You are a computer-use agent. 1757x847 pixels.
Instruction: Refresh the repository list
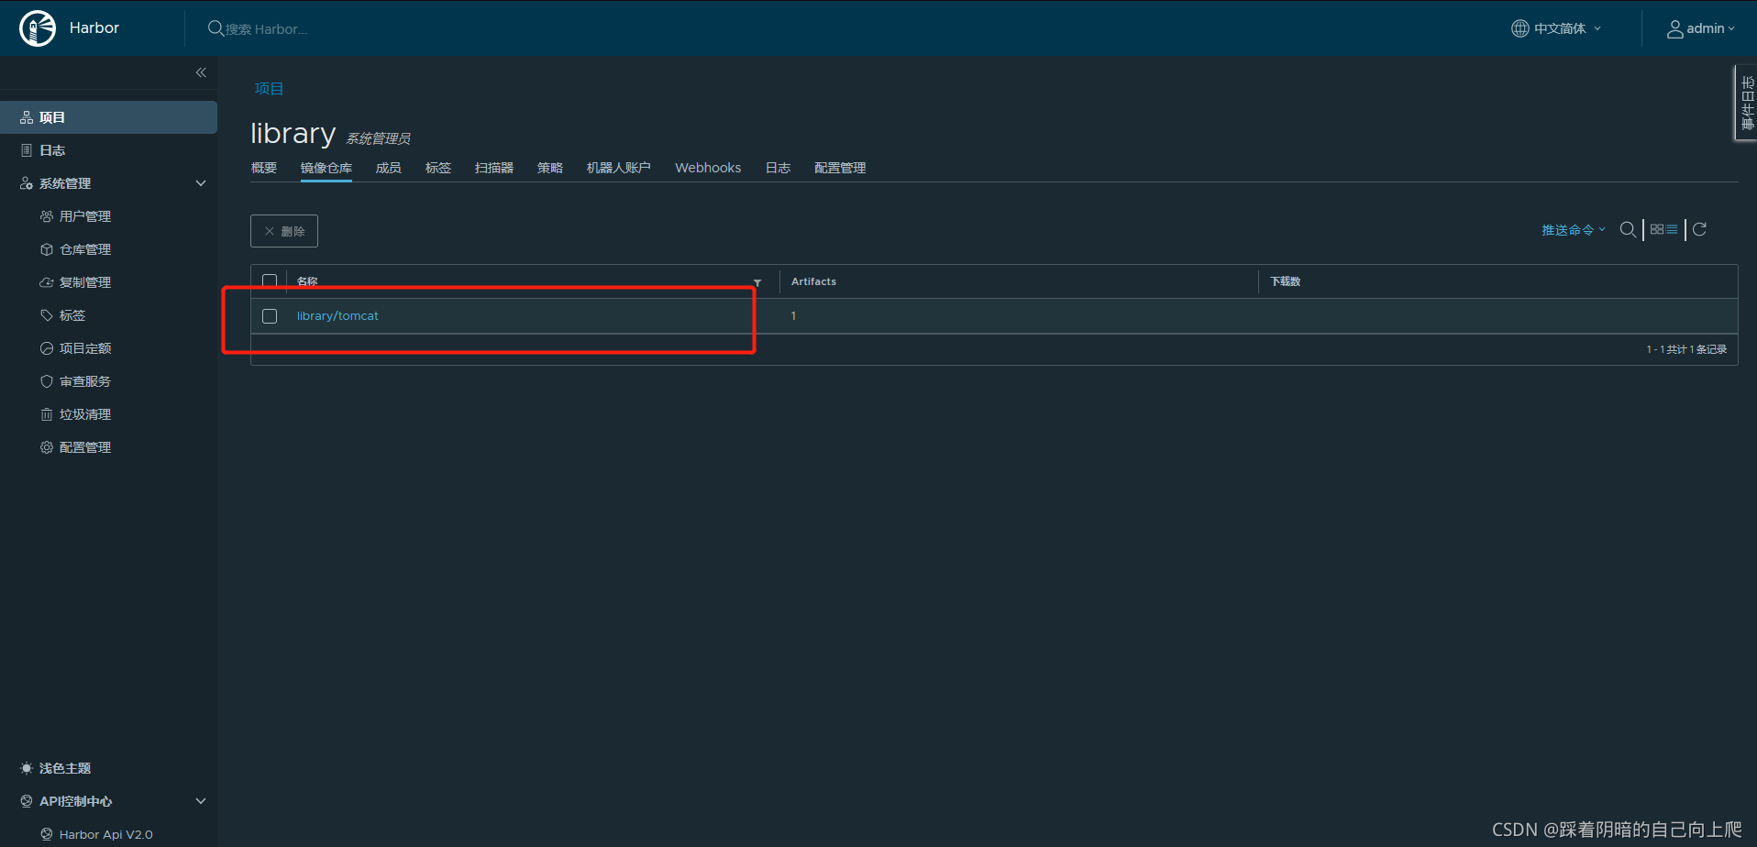[x=1699, y=229]
